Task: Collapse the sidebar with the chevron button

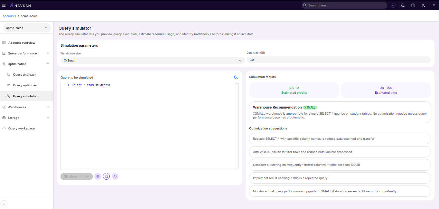Action: (x=4, y=204)
